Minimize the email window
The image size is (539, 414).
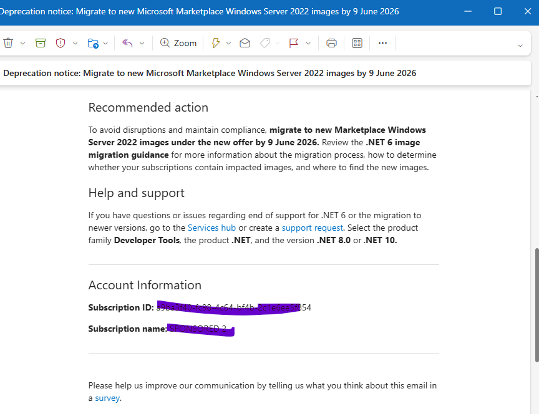[468, 11]
